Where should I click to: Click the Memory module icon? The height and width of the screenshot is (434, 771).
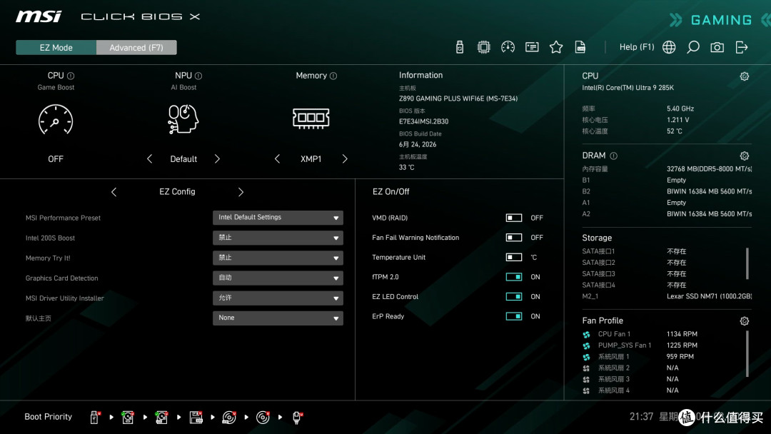tap(311, 118)
